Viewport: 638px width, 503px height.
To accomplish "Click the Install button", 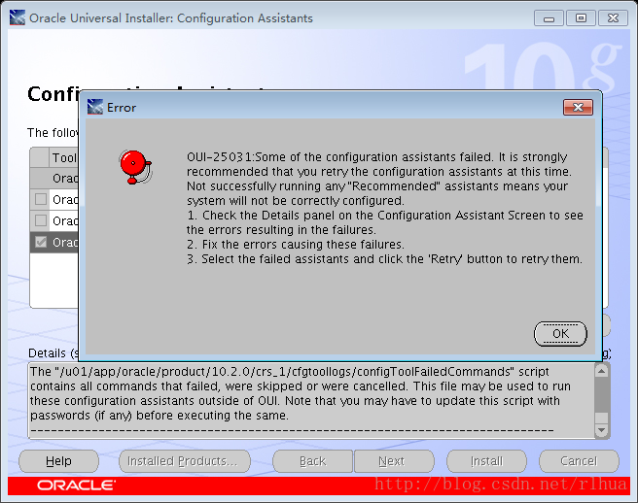I will point(486,461).
